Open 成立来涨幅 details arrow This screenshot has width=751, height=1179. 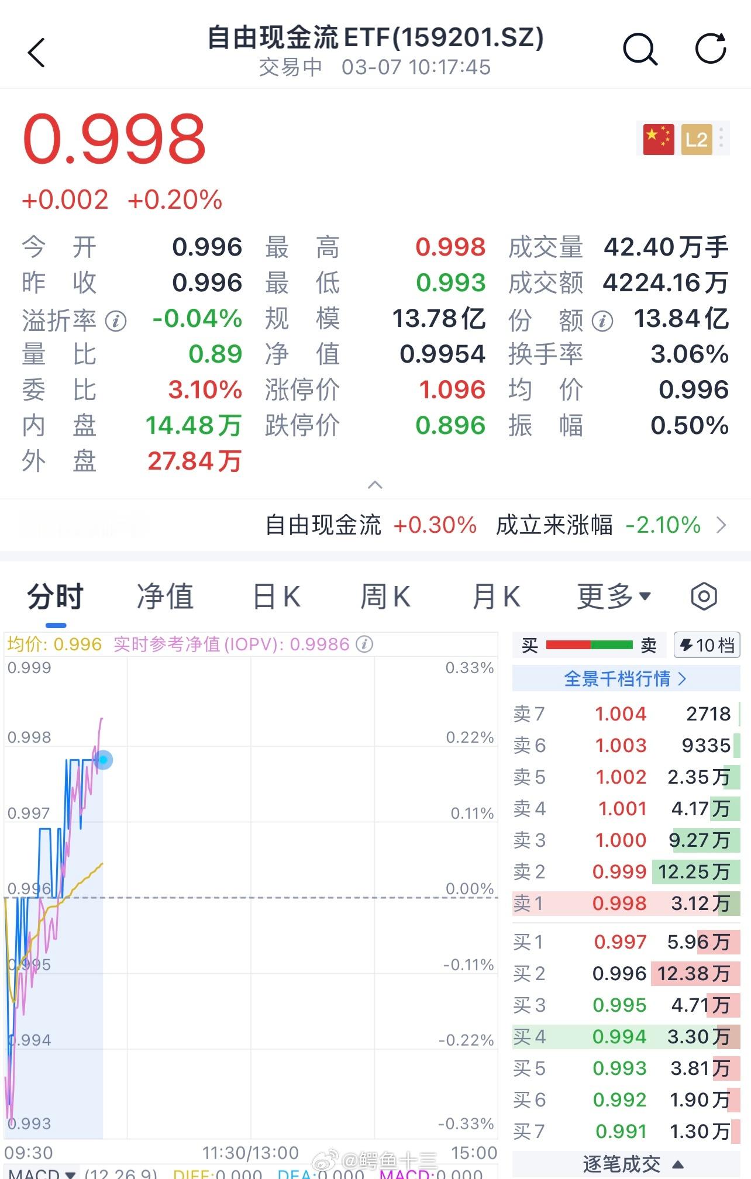click(x=722, y=525)
